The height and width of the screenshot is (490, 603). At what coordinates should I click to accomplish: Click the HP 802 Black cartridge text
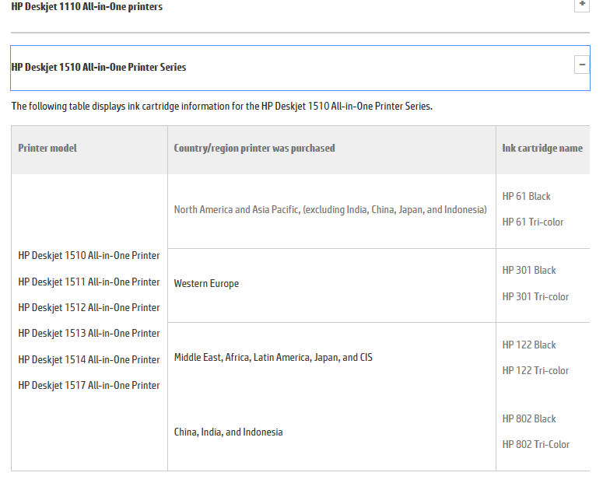(529, 419)
